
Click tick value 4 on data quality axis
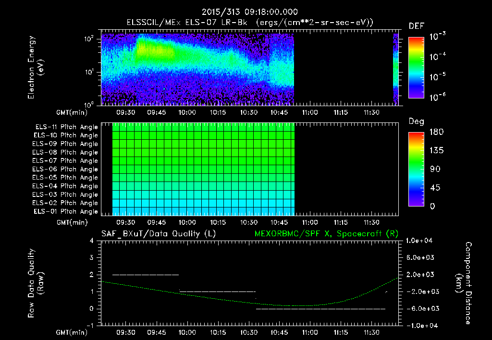coord(92,241)
